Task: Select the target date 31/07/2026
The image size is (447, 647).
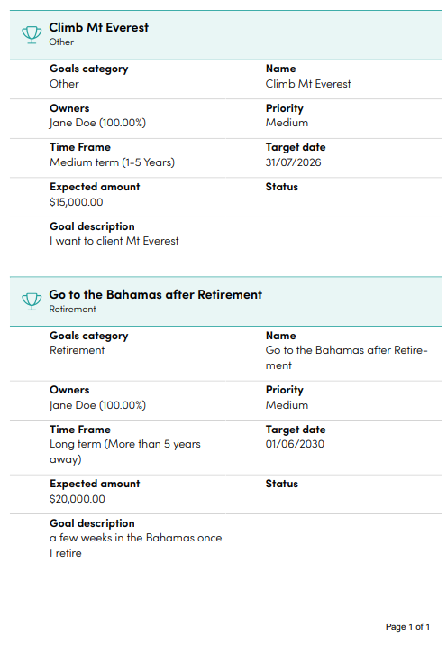Action: tap(293, 162)
